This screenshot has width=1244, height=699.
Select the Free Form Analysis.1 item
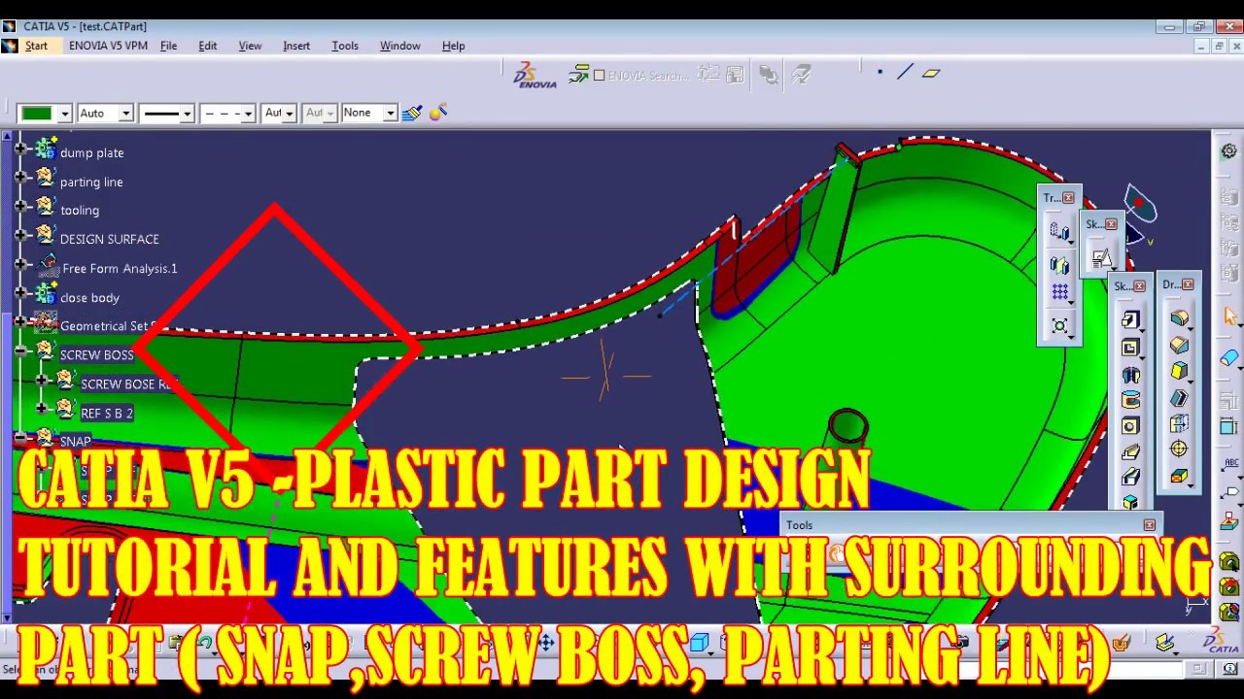coord(120,268)
